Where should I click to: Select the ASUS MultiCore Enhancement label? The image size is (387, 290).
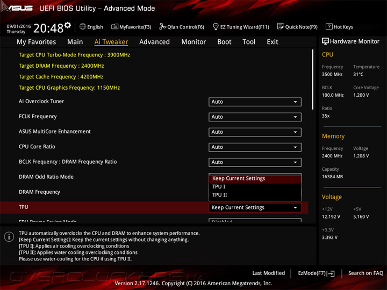[x=55, y=132]
